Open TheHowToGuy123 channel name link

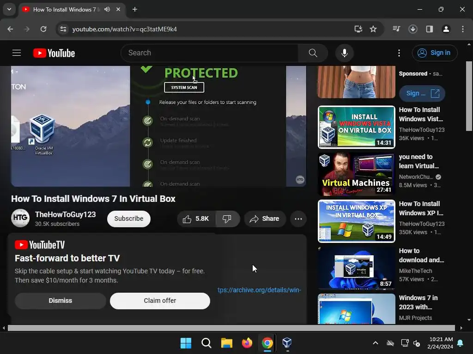click(65, 214)
